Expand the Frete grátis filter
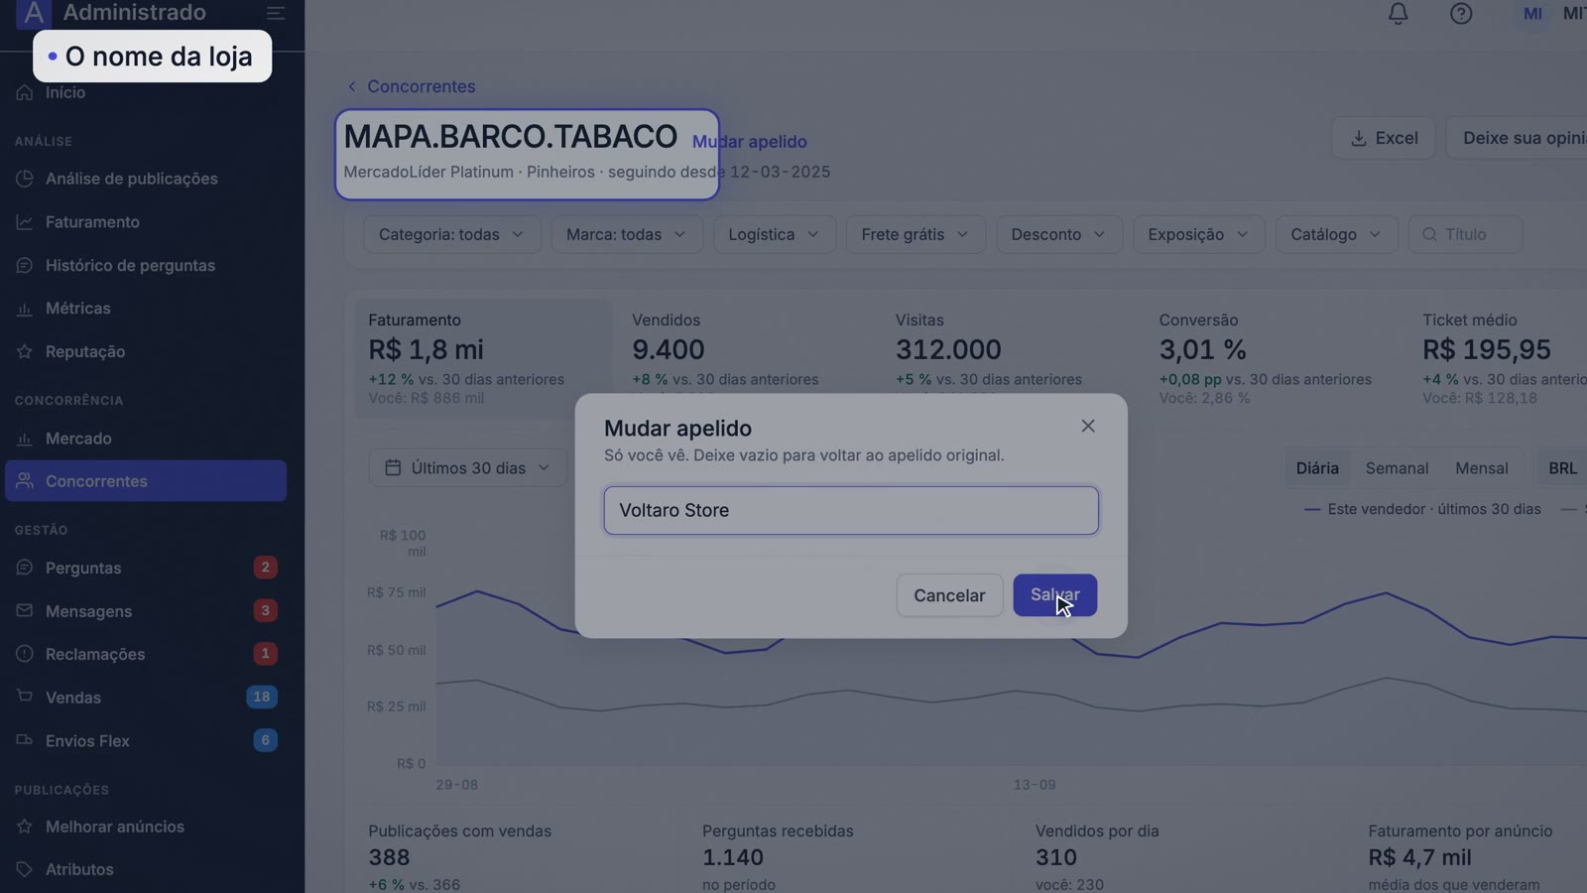The width and height of the screenshot is (1587, 893). pyautogui.click(x=916, y=234)
